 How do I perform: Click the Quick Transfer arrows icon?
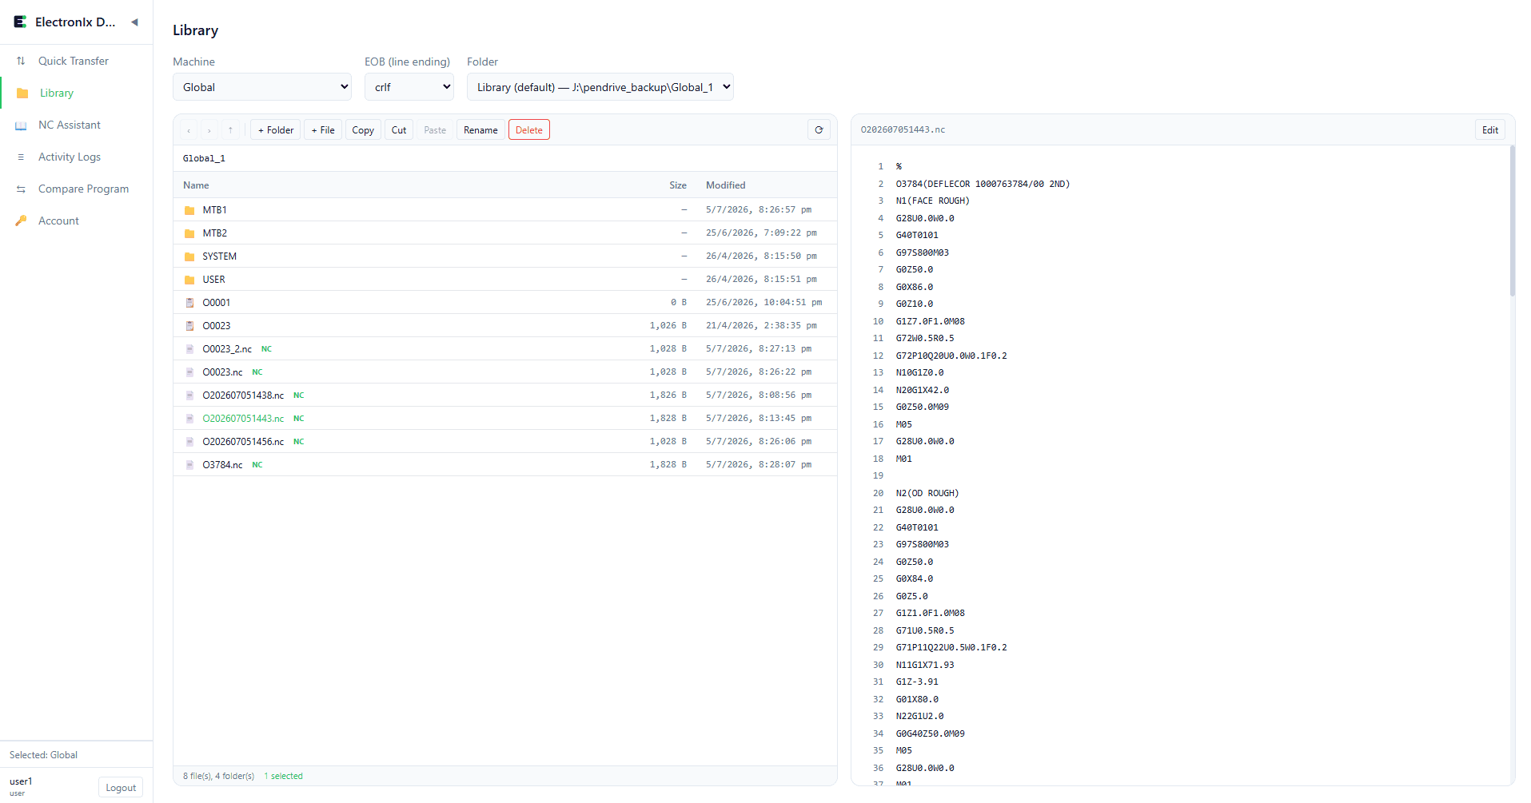[21, 61]
